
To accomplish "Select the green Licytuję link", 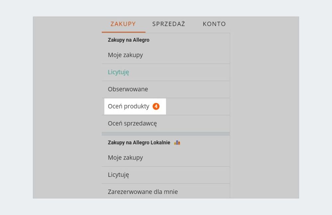I will coord(118,72).
